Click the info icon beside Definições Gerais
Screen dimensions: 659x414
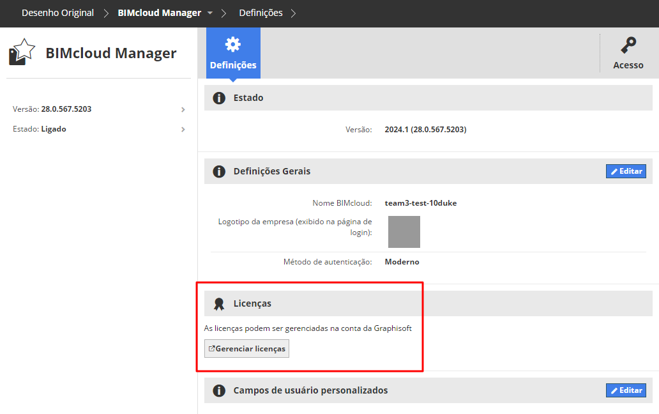click(219, 171)
